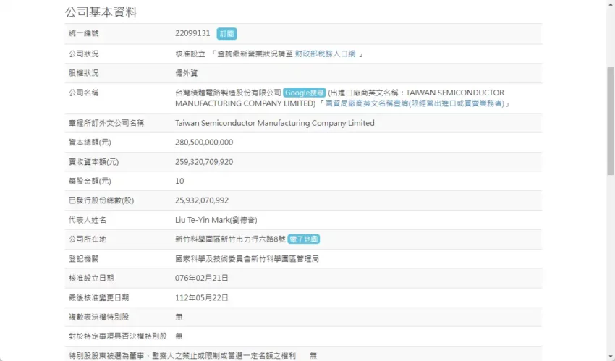Click the establishment date 076年02月21日
Viewport: 615px width, 361px height.
tap(202, 278)
